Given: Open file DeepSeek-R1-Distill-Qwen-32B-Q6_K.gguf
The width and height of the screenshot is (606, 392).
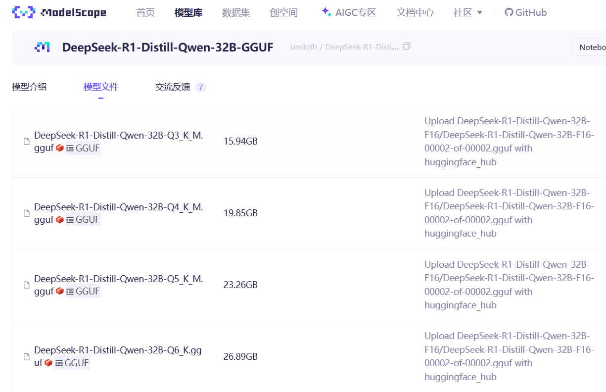Looking at the screenshot, I should pos(118,356).
